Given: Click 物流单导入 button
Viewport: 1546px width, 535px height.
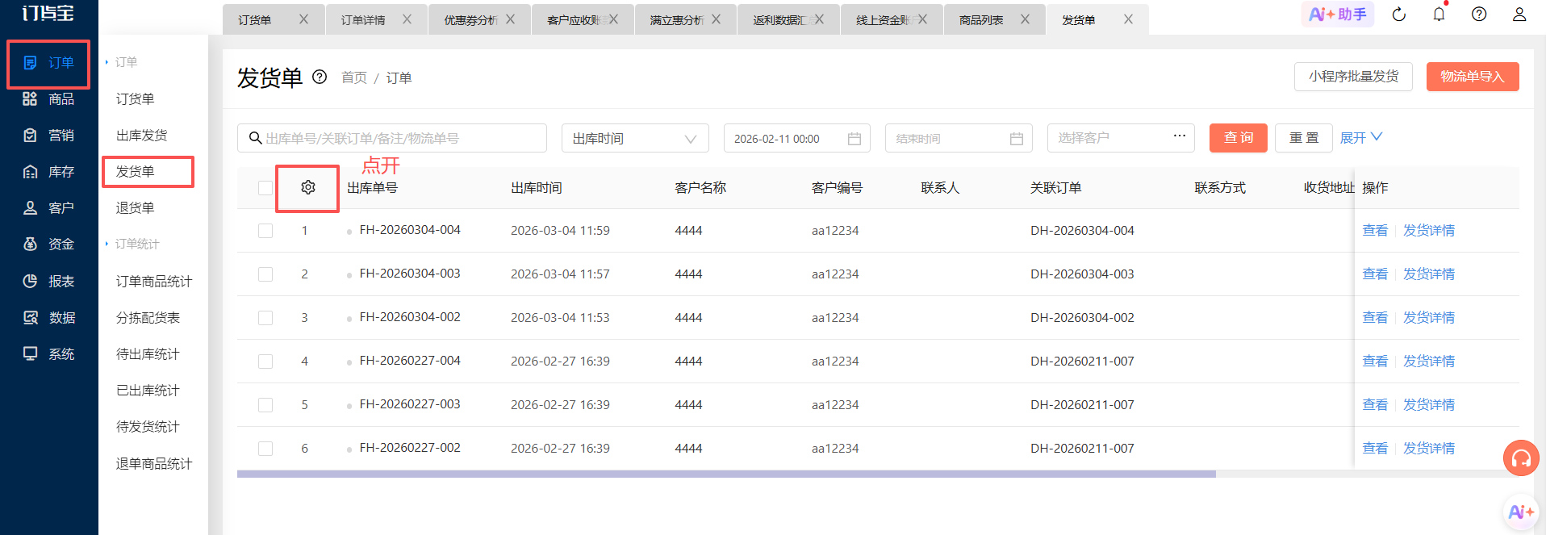Looking at the screenshot, I should (x=1473, y=77).
